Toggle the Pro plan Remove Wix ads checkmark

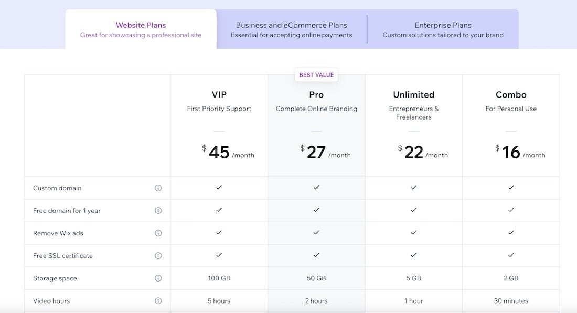pos(316,233)
